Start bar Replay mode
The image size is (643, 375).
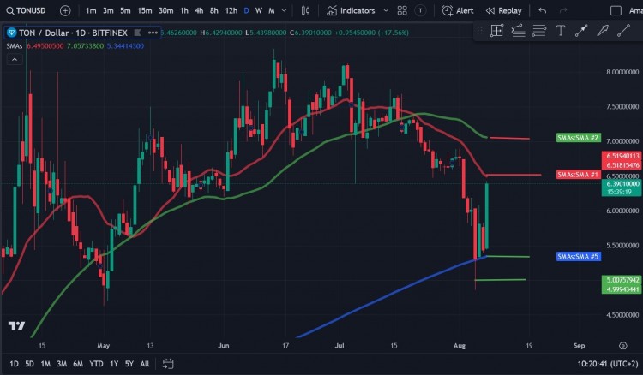coord(503,10)
